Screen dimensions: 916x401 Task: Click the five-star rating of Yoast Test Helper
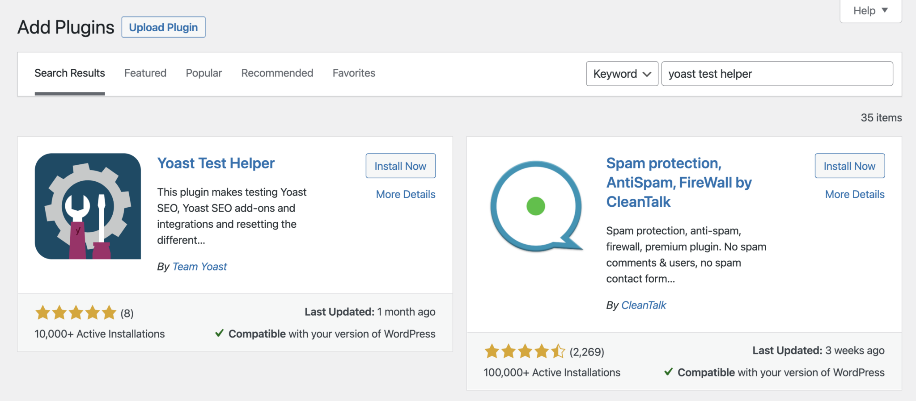coord(75,313)
